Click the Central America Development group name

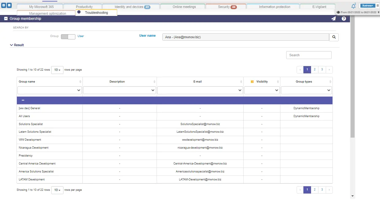click(37, 164)
